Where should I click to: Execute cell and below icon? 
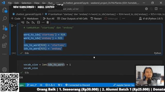click(33, 22)
